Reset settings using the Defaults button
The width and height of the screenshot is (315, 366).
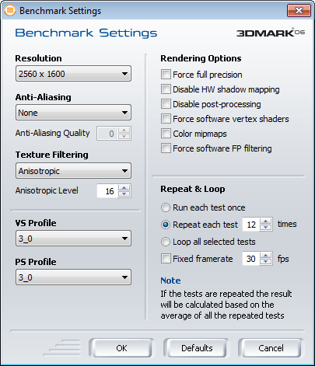point(197,348)
